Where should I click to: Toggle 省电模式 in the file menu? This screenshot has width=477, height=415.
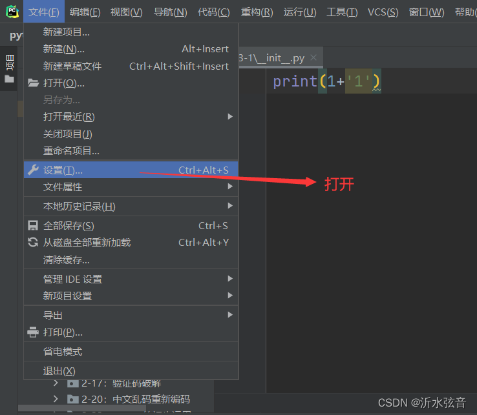(63, 351)
